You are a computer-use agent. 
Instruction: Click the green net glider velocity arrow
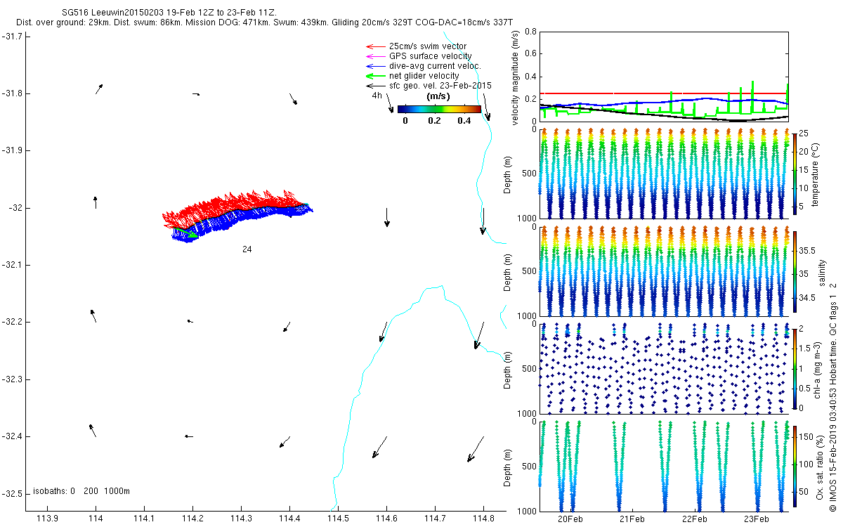coord(374,76)
